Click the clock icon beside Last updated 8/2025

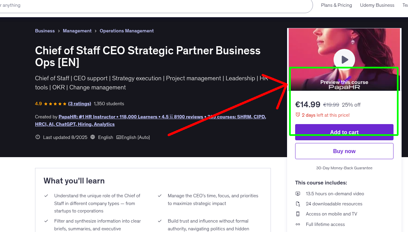(x=37, y=137)
